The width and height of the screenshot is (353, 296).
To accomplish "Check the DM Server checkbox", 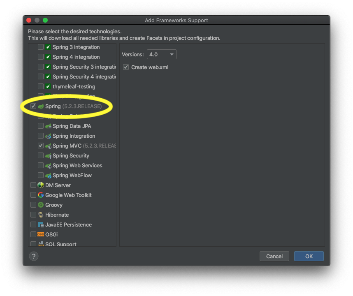I will coord(33,185).
